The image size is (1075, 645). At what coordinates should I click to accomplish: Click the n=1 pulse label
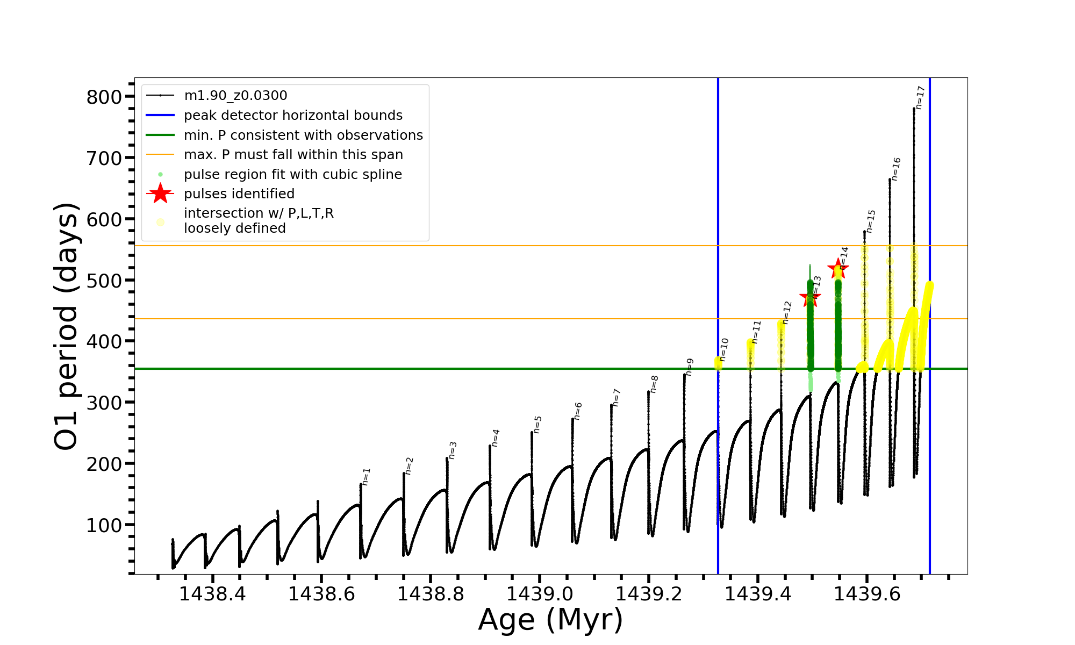pyautogui.click(x=366, y=476)
